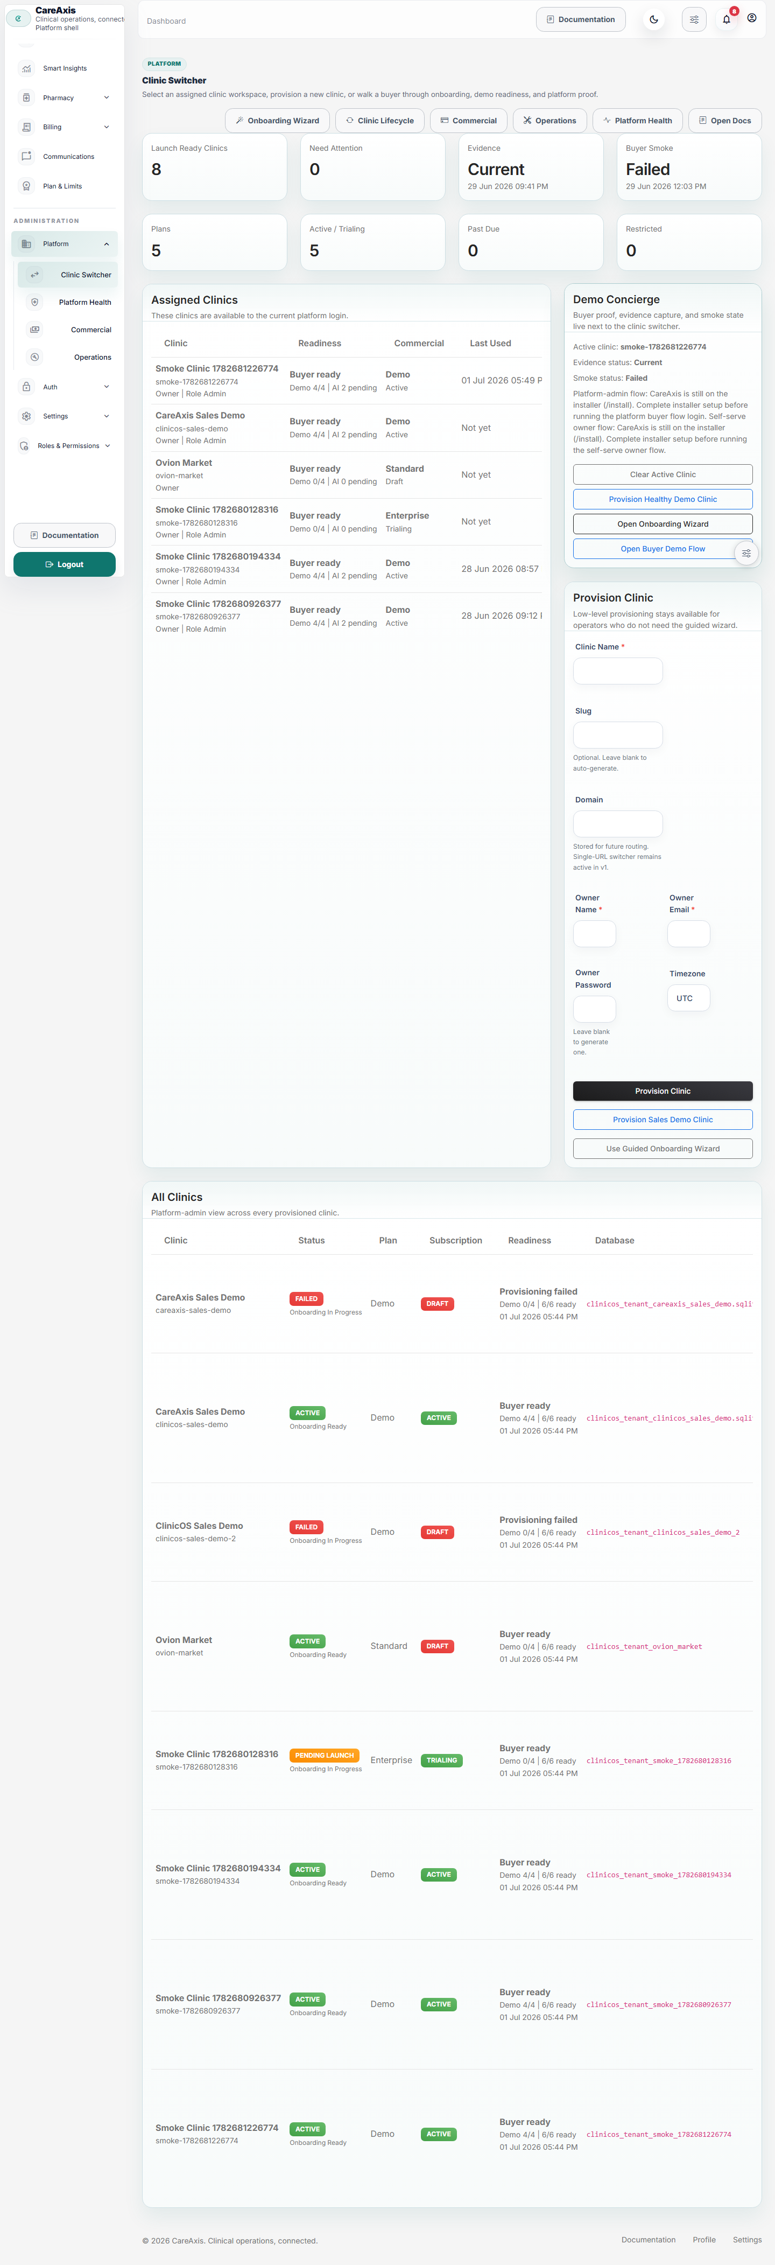The image size is (775, 2265).
Task: Click the Clinic Switcher swap icon
Action: 35,275
